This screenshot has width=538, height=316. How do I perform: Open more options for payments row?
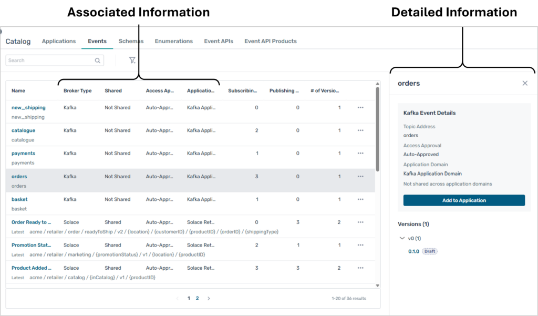tap(360, 154)
